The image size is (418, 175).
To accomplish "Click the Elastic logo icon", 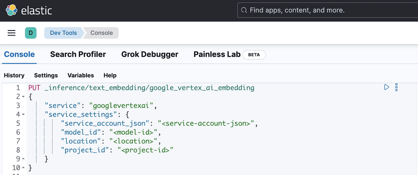I will [x=11, y=10].
